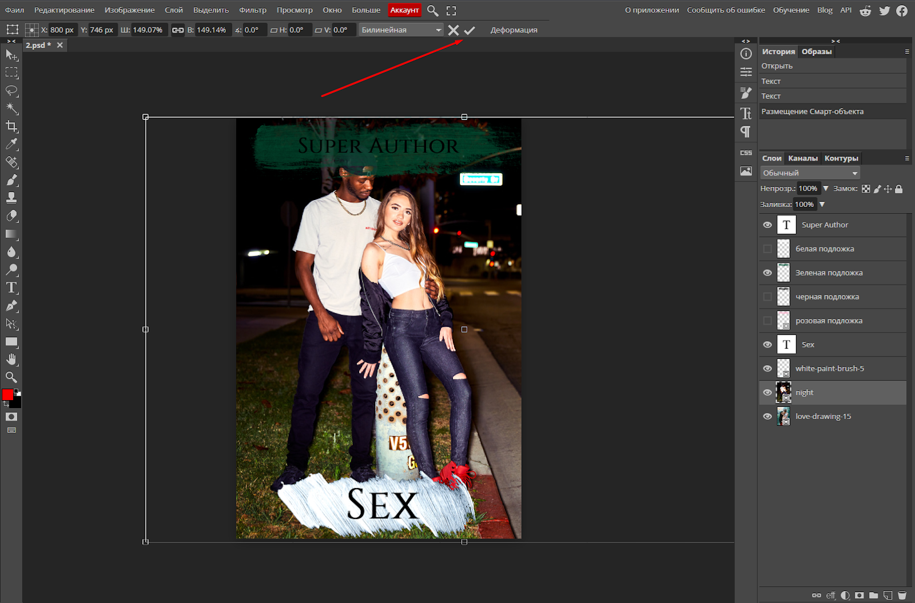Viewport: 915px width, 603px height.
Task: Select the Magic Wand tool
Action: tap(11, 109)
